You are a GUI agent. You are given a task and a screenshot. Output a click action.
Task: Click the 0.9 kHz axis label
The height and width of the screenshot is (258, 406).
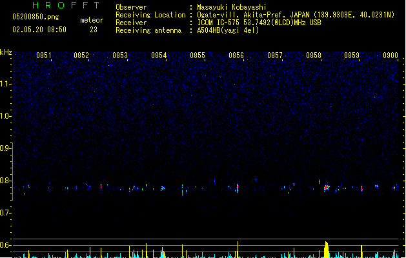pyautogui.click(x=5, y=148)
